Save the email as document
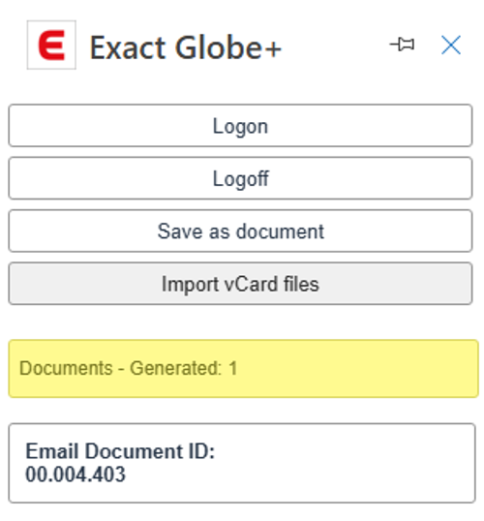The width and height of the screenshot is (484, 521). click(x=240, y=230)
